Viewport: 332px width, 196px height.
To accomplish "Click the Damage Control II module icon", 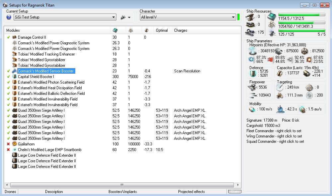I will tap(14, 37).
